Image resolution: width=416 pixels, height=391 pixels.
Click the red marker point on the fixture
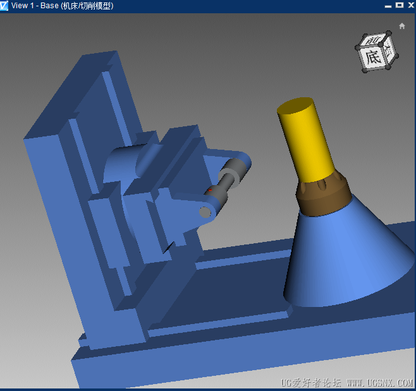pyautogui.click(x=210, y=189)
